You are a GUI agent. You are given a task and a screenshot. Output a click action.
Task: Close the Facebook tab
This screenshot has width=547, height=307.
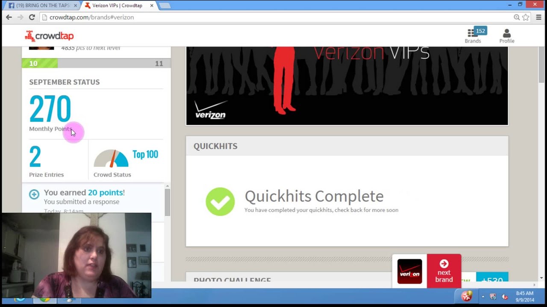(x=75, y=6)
